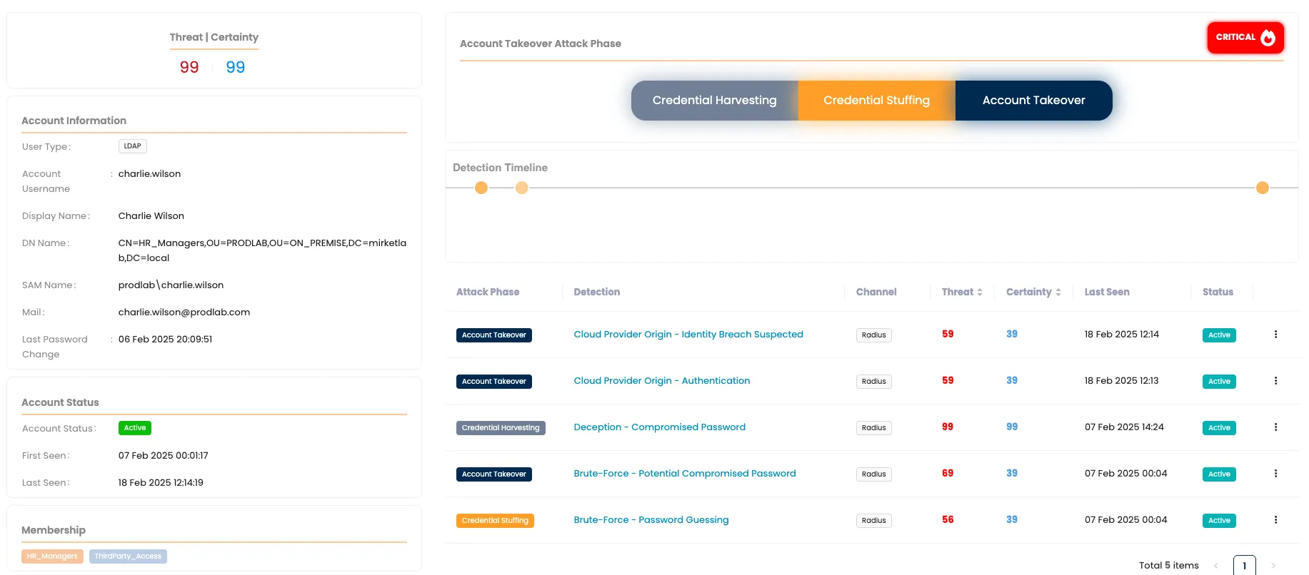The image size is (1309, 575).
Task: Select page 1 in pagination
Action: pos(1244,565)
